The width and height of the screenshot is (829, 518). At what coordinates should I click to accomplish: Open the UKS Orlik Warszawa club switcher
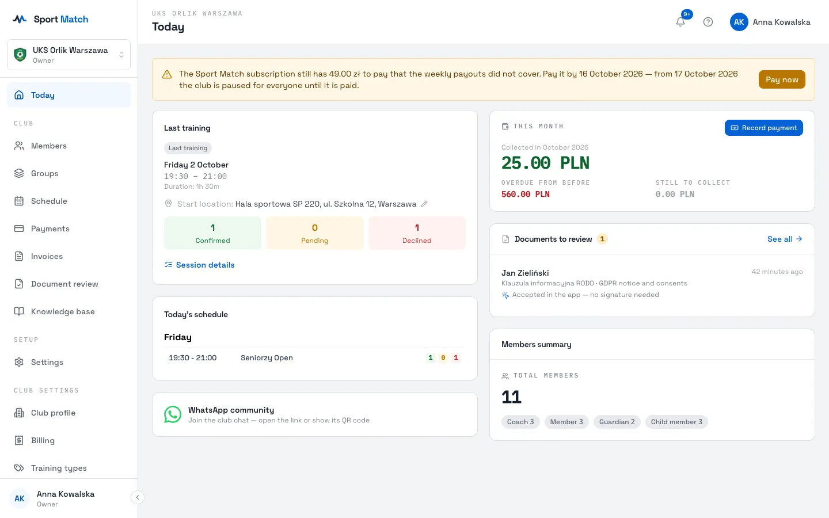69,55
